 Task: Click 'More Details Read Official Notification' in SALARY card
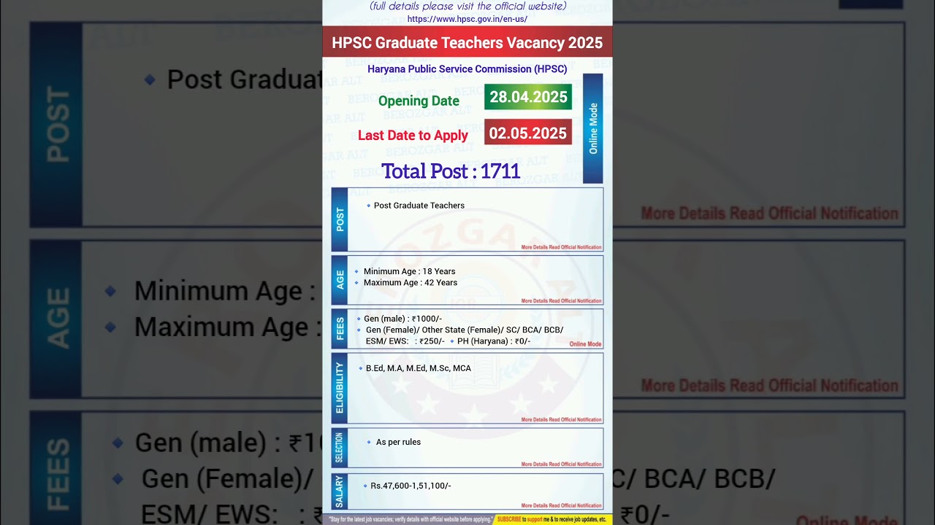[x=562, y=506]
